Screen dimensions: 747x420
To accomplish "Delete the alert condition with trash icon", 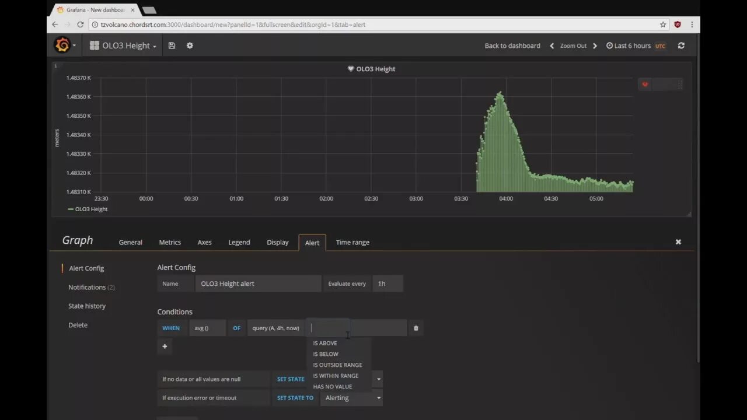I will coord(416,328).
